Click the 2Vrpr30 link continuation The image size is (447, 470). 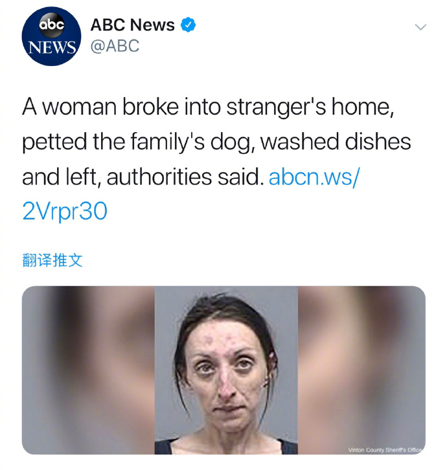[x=65, y=211]
